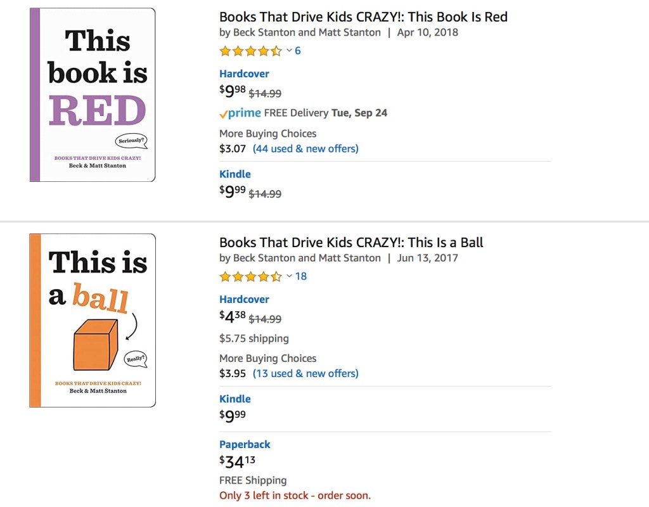Click the title 'This Is a Ball'

[x=351, y=242]
